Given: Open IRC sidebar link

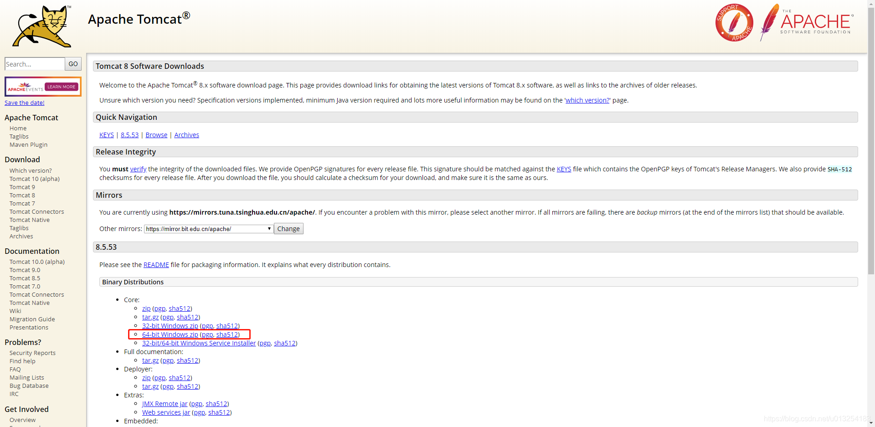Looking at the screenshot, I should [14, 394].
